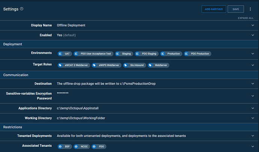Screen dimensions: 259x152
Task: Select the PDO User Acceptance Test chip
Action: (93, 54)
